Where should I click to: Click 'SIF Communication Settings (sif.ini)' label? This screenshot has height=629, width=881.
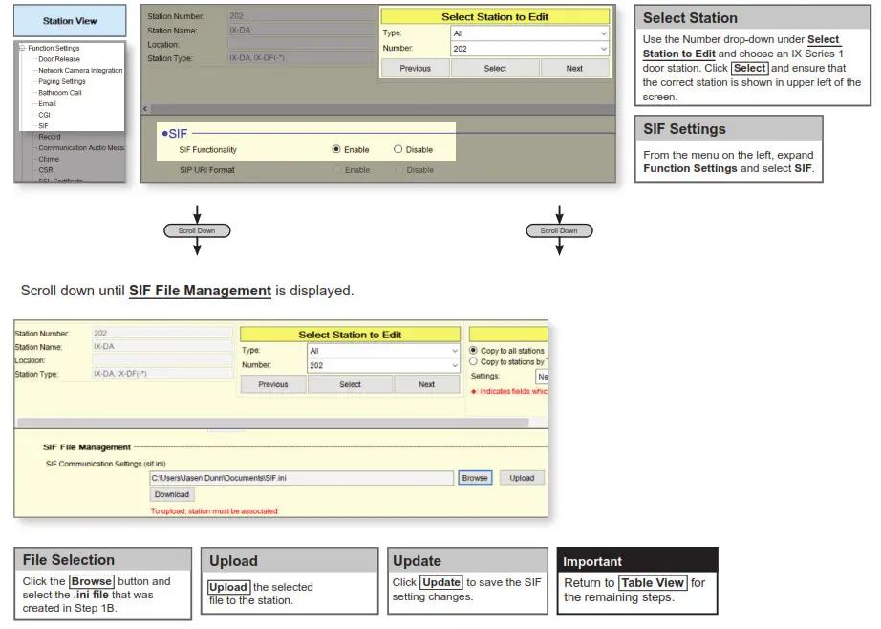coord(106,464)
